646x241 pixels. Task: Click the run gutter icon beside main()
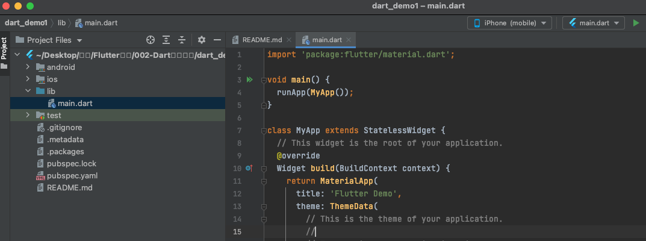[x=249, y=80]
